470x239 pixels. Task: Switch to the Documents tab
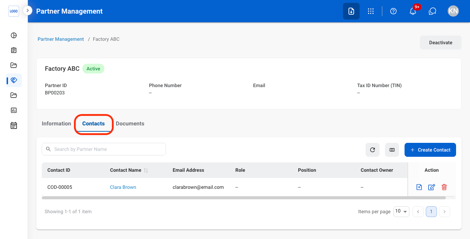point(130,124)
